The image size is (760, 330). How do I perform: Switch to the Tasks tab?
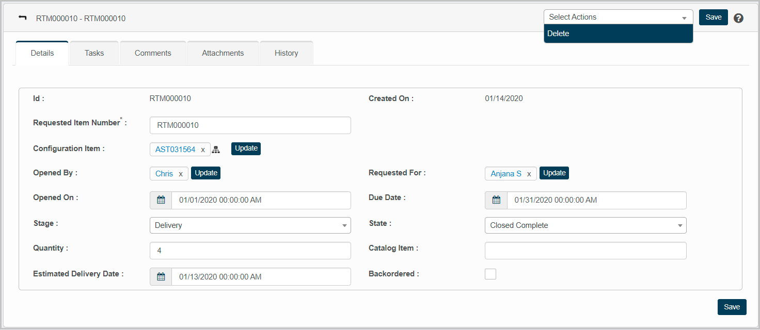tap(94, 53)
